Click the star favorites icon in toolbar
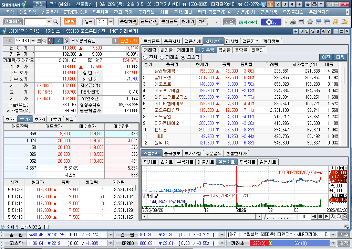 click(x=344, y=22)
